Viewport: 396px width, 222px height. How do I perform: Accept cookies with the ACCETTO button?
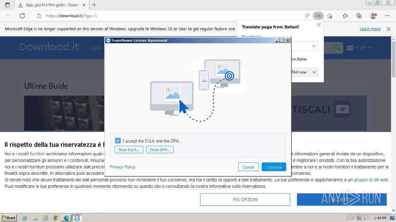tap(342, 199)
